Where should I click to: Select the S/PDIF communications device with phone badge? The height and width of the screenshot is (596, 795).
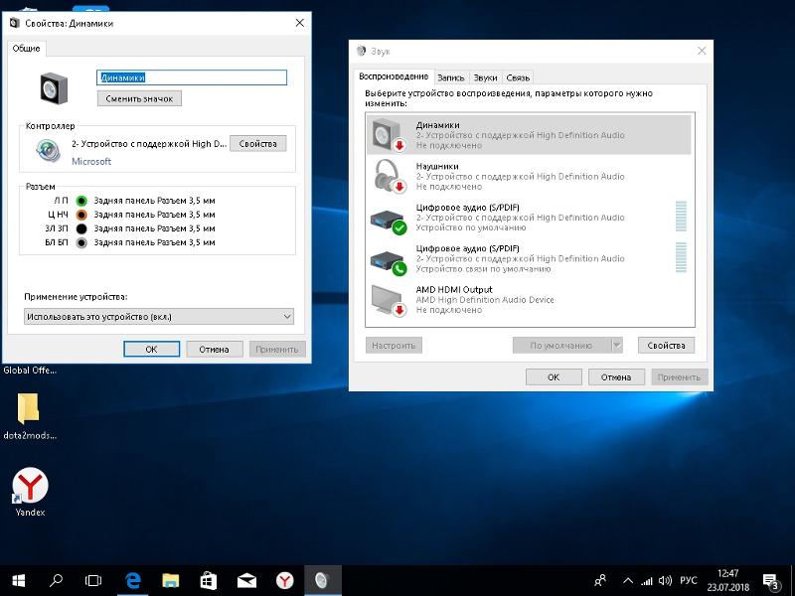click(x=528, y=258)
